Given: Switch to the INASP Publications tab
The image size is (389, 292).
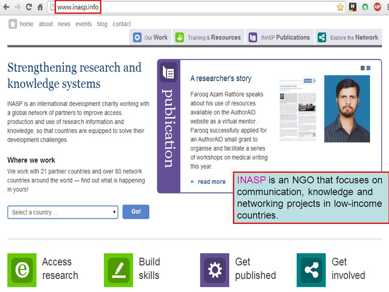Looking at the screenshot, I should tap(280, 37).
